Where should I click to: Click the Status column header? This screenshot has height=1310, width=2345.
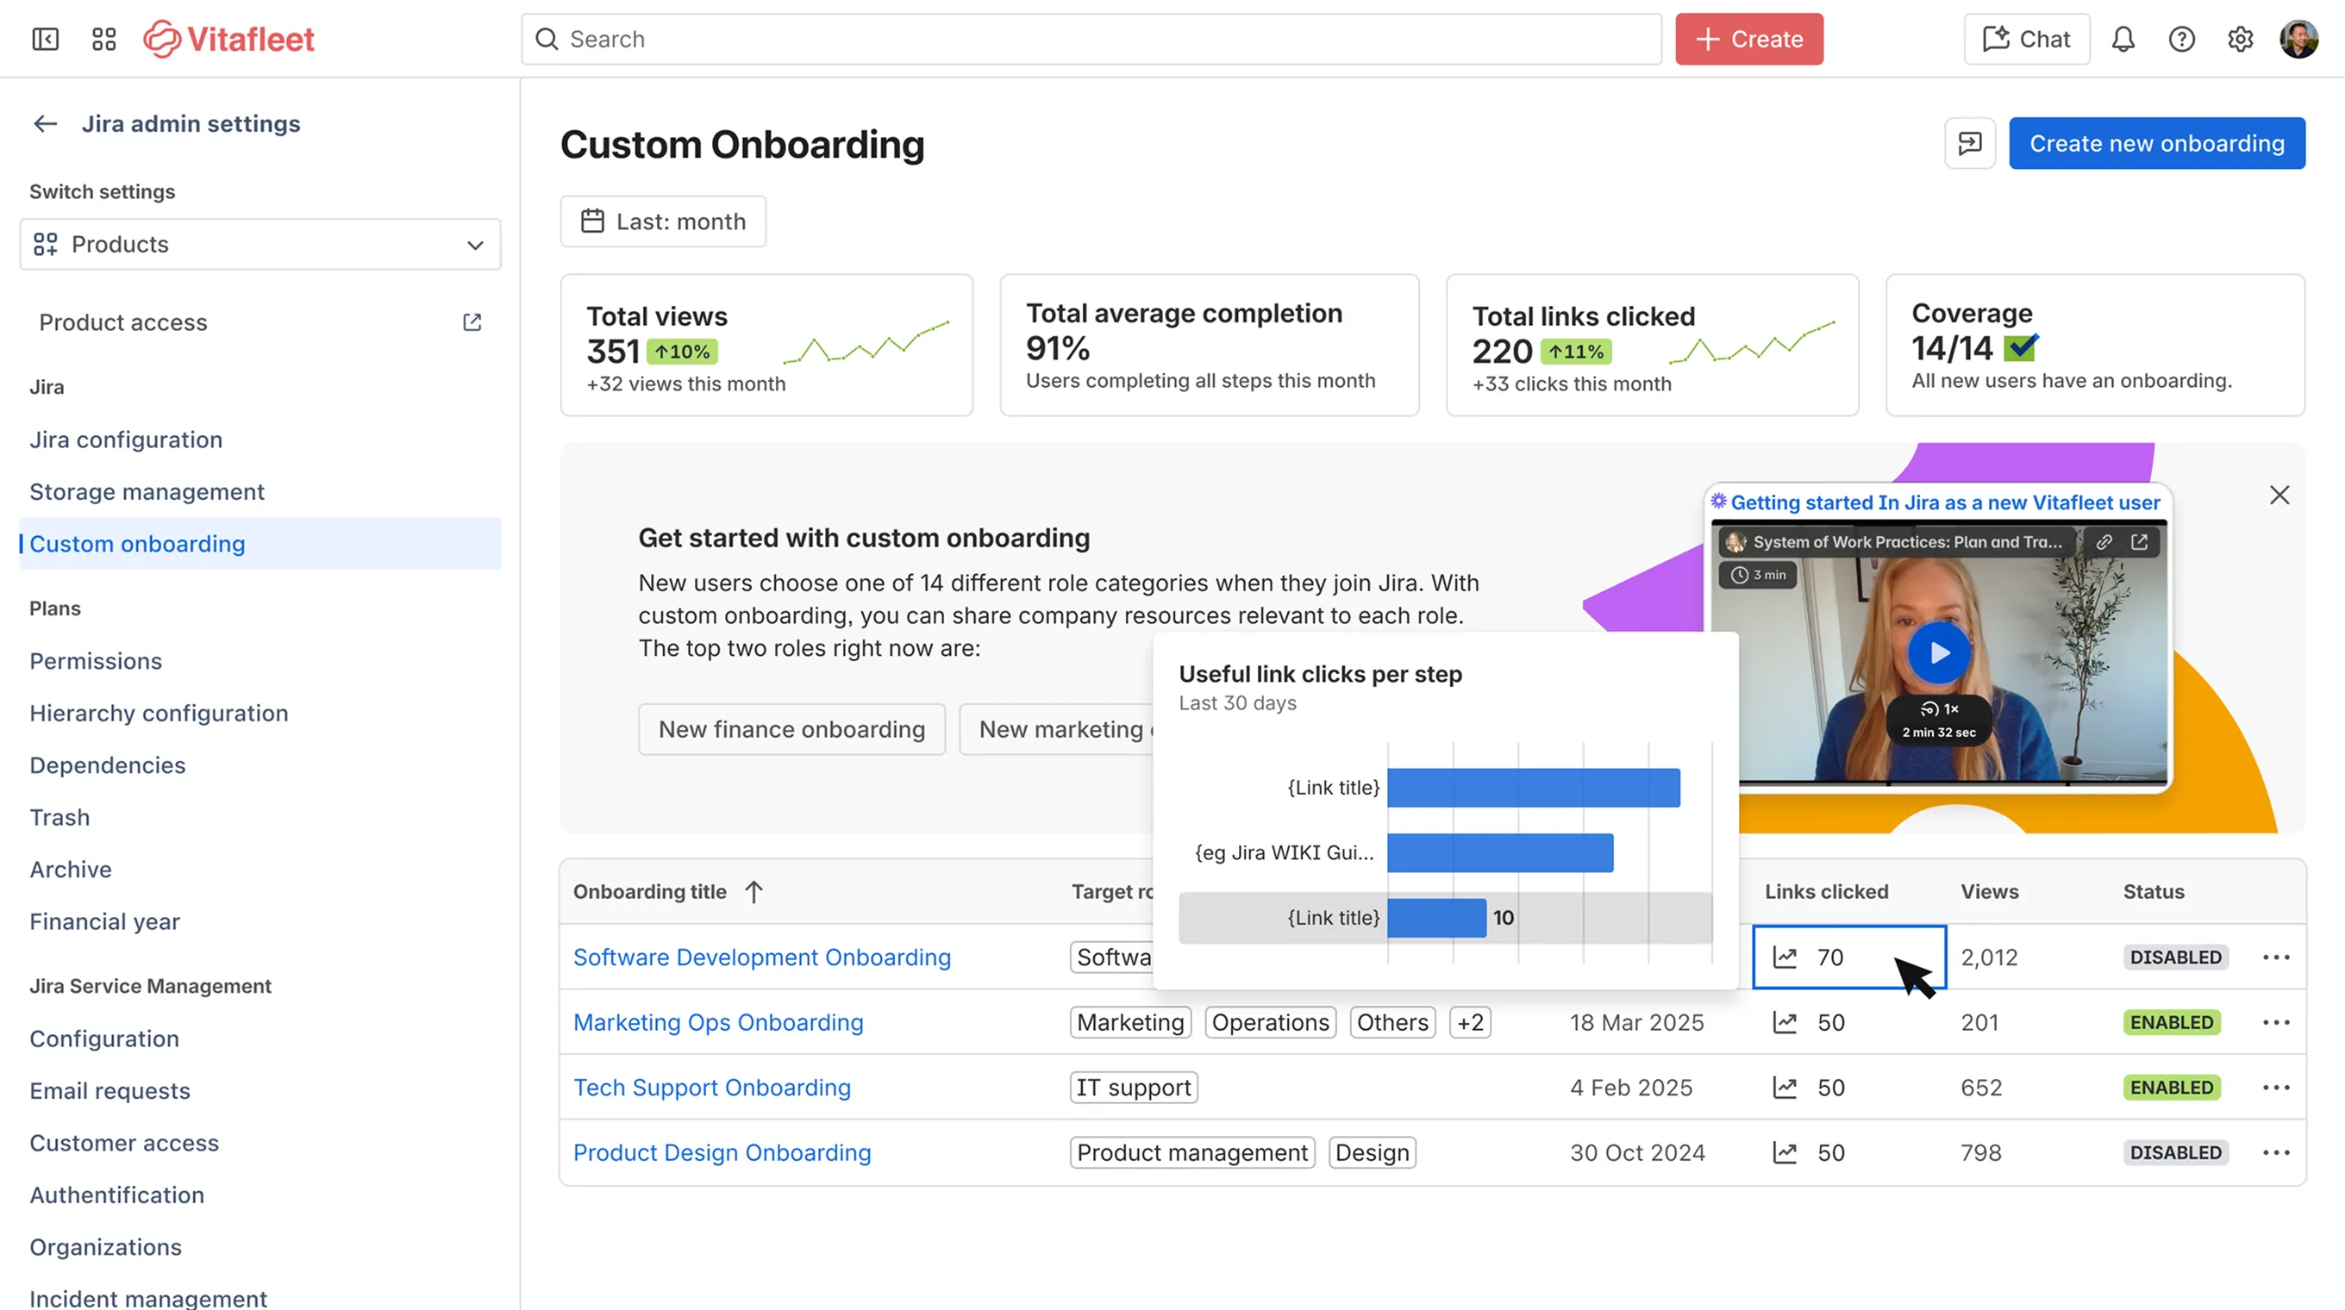[2153, 891]
